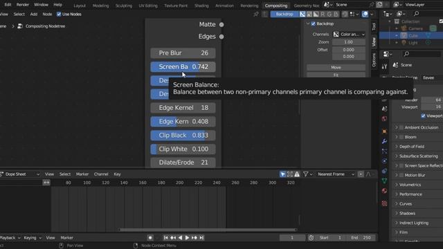Adjust the Clip Black 0.833 slider
443x249 pixels.
pyautogui.click(x=183, y=136)
